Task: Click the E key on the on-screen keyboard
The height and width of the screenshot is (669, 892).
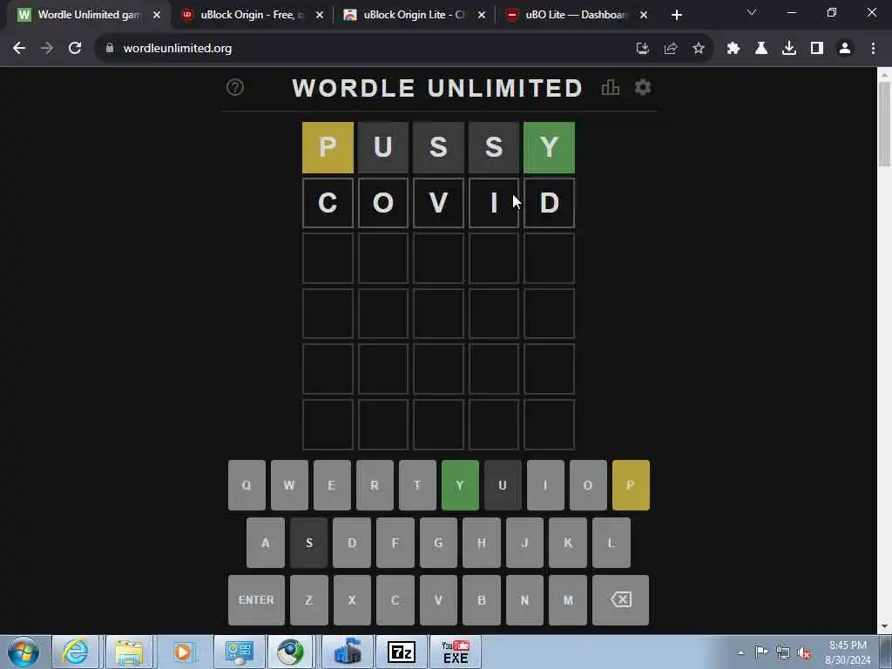Action: (332, 485)
